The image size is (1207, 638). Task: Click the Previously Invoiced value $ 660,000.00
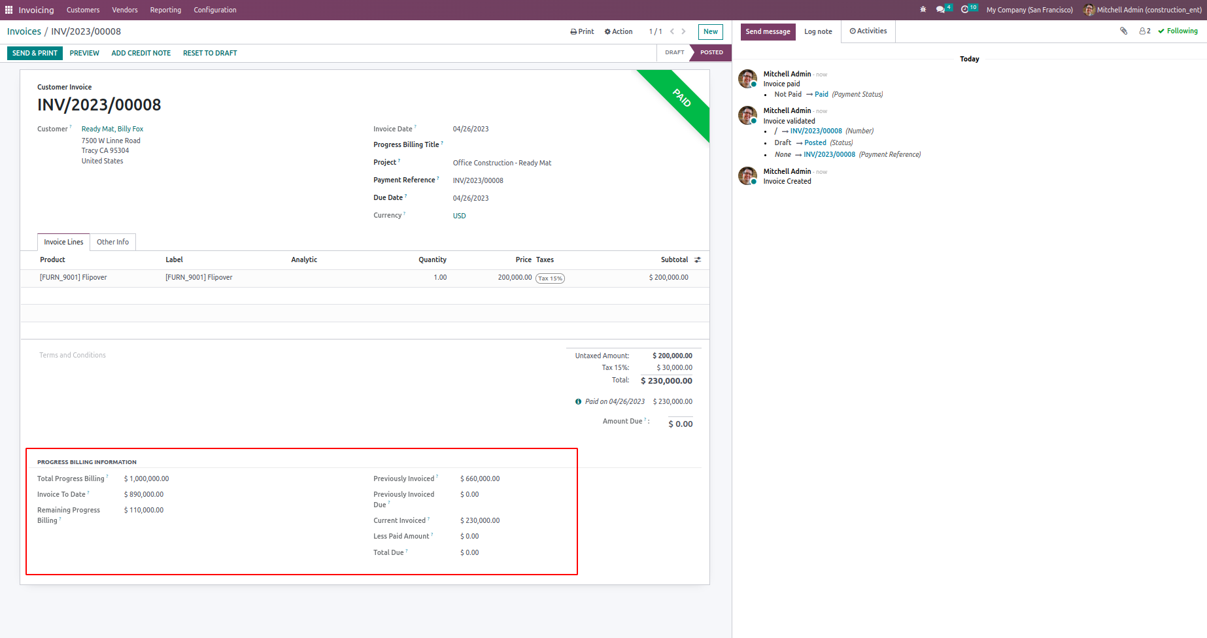pos(480,478)
